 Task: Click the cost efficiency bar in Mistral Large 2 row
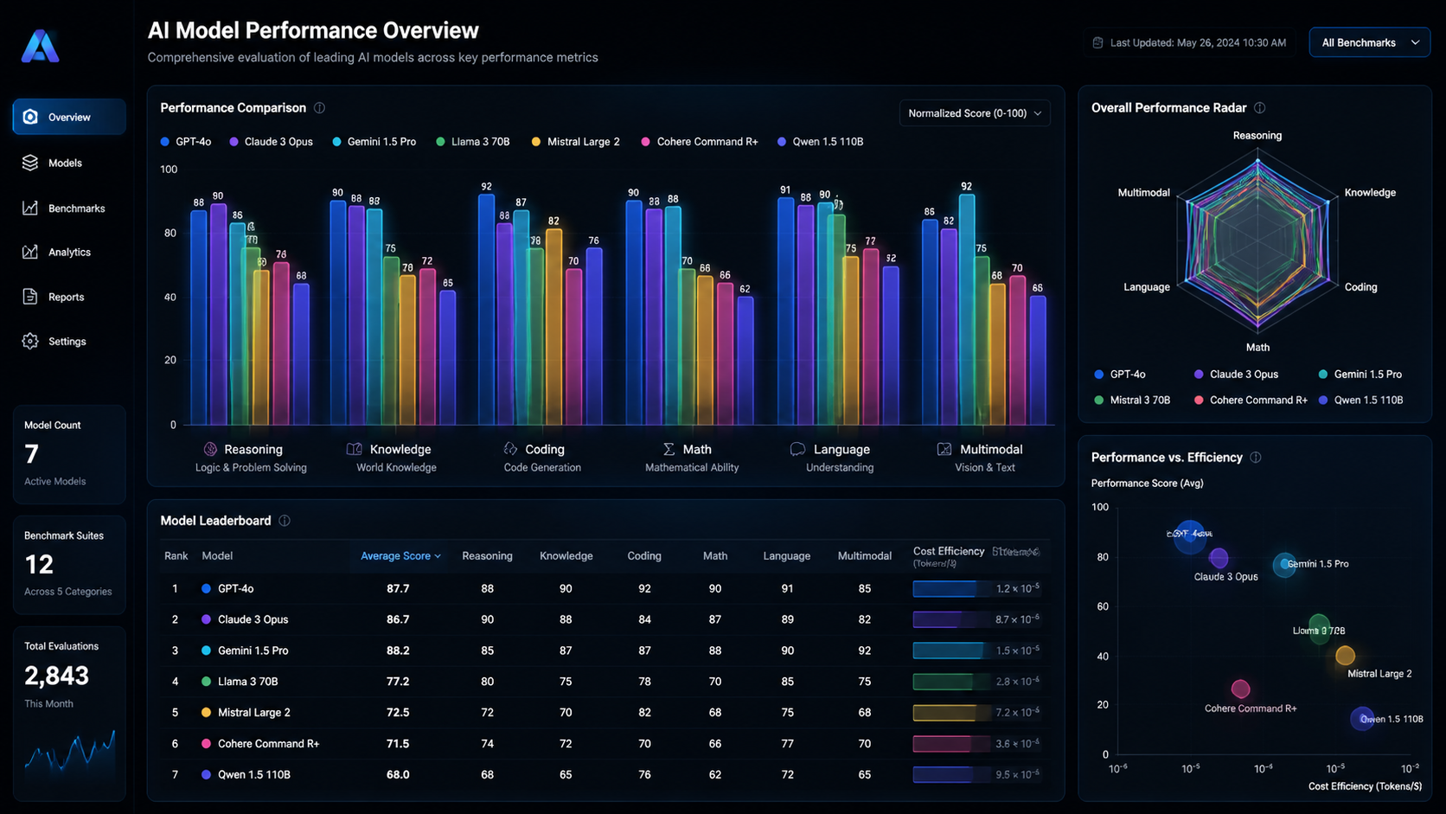click(951, 713)
